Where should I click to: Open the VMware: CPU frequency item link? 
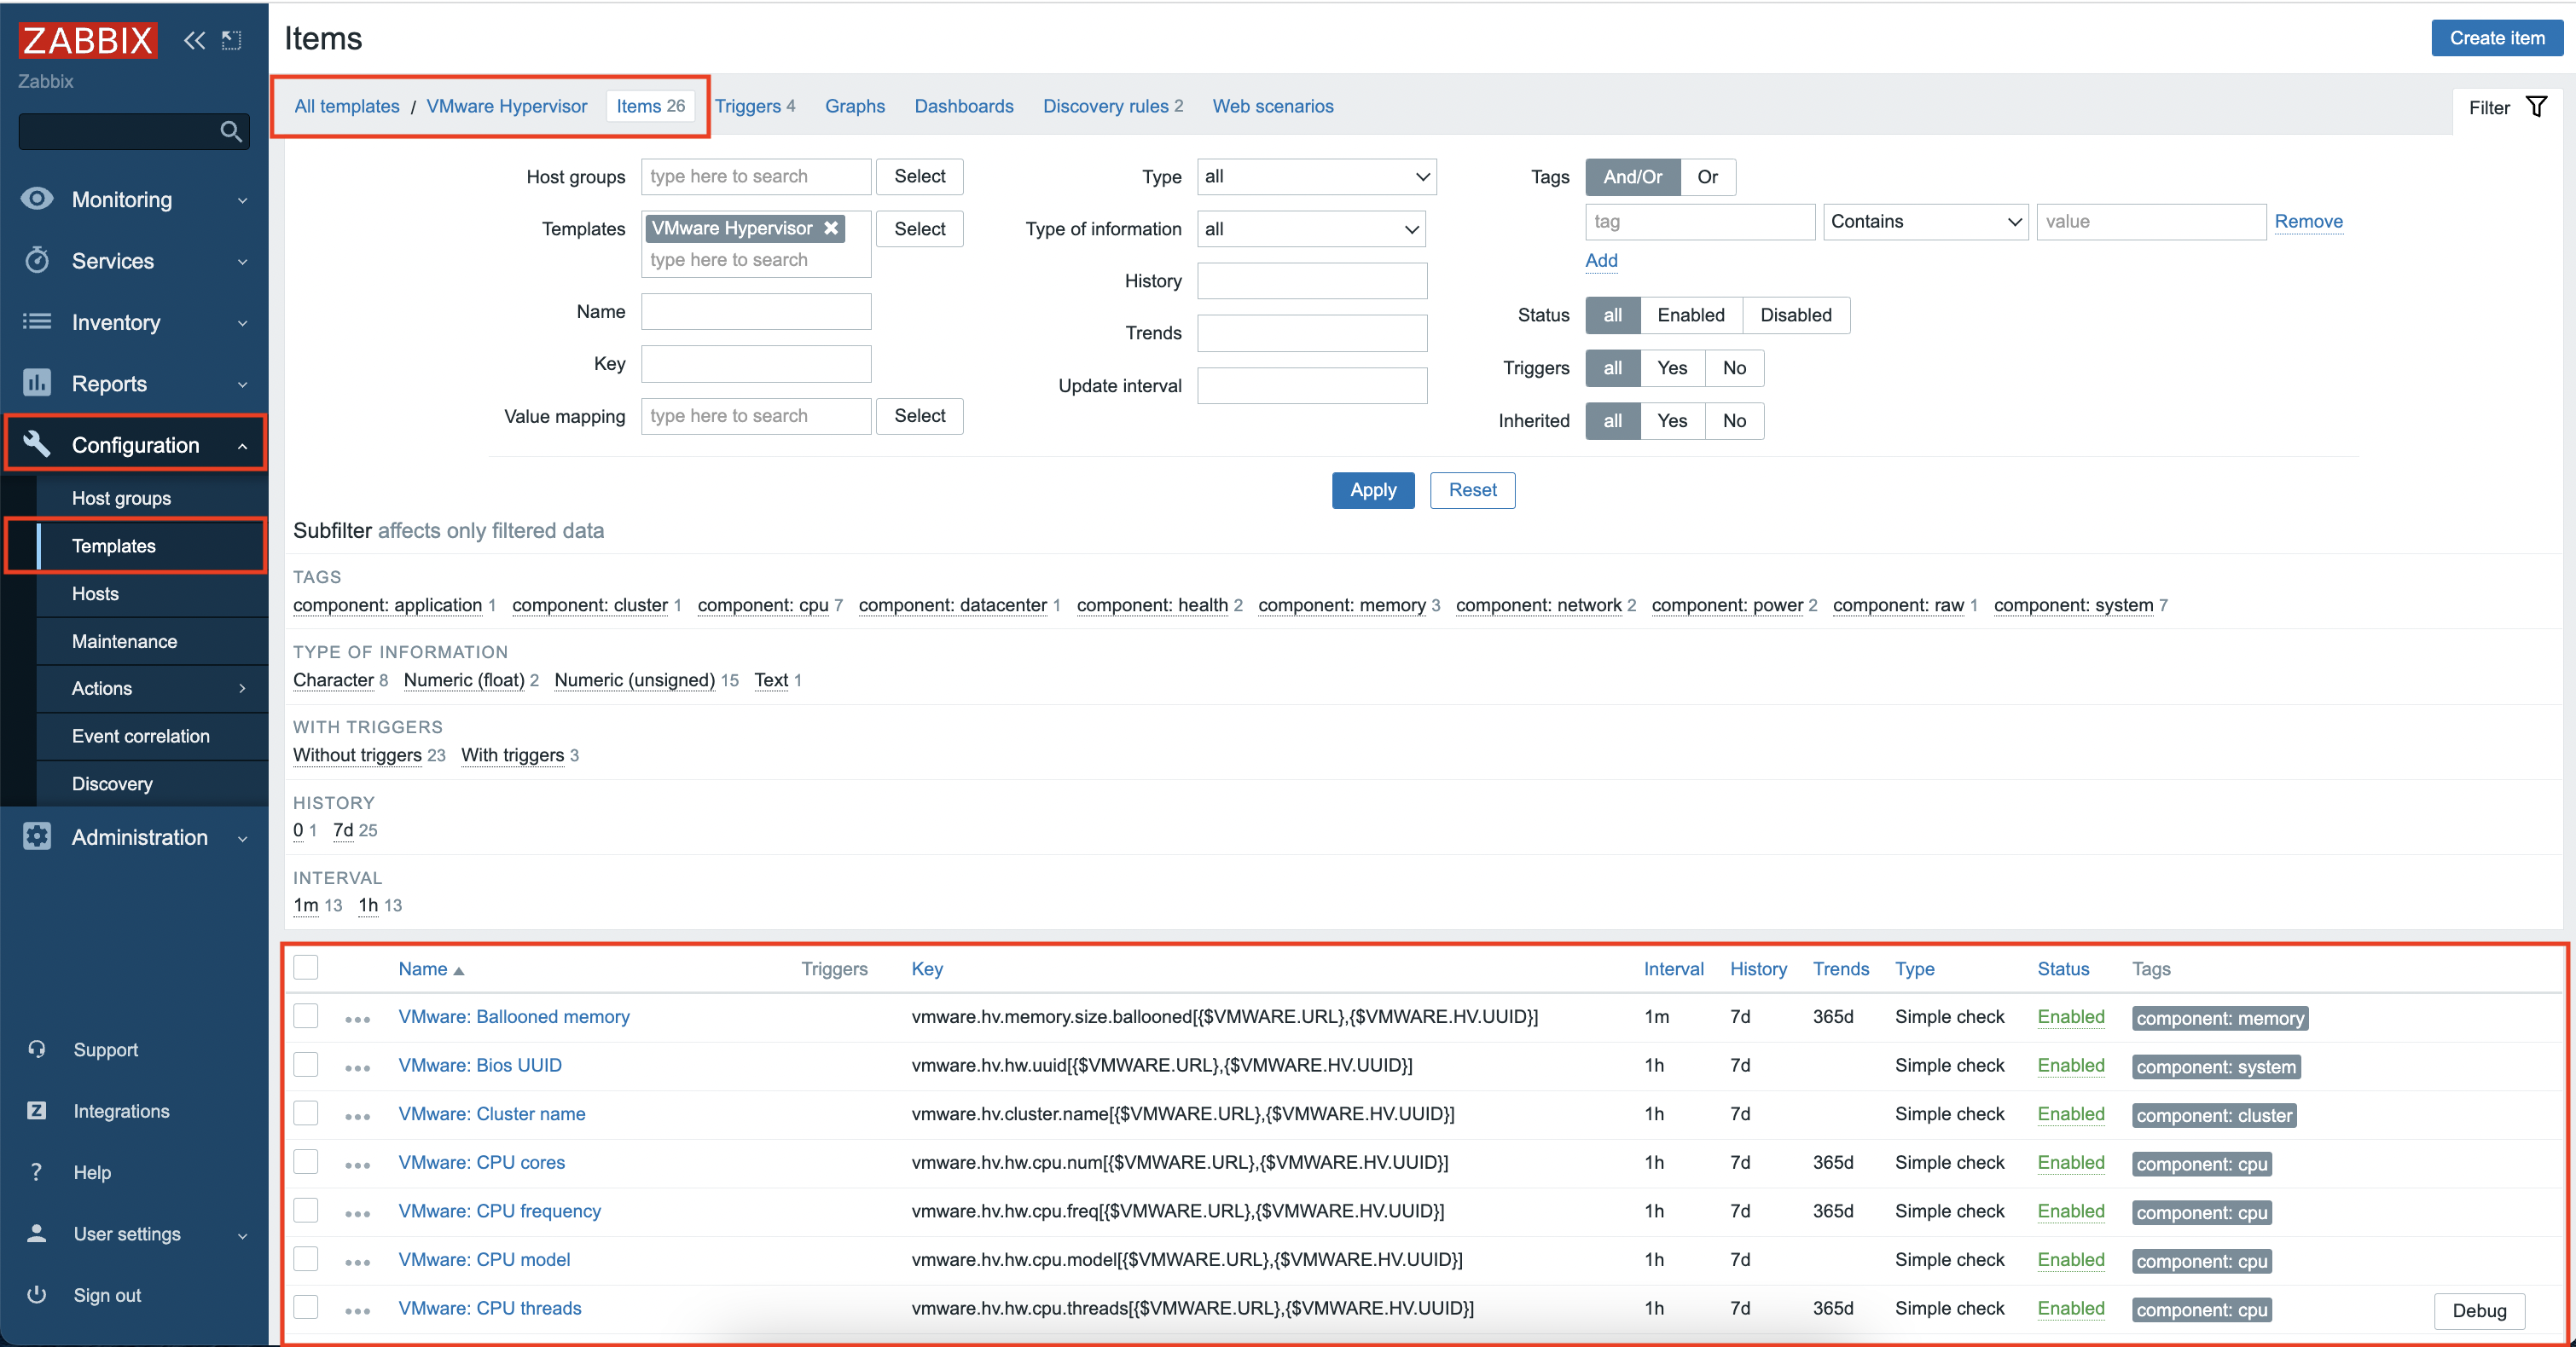tap(499, 1211)
